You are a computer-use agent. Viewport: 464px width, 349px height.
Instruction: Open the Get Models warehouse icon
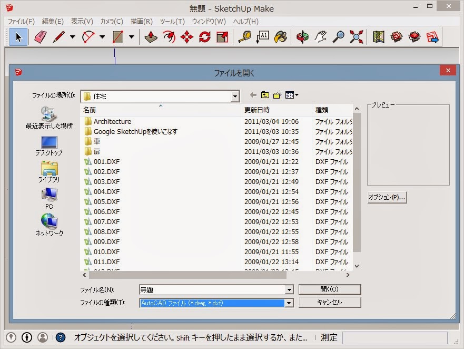click(x=396, y=37)
